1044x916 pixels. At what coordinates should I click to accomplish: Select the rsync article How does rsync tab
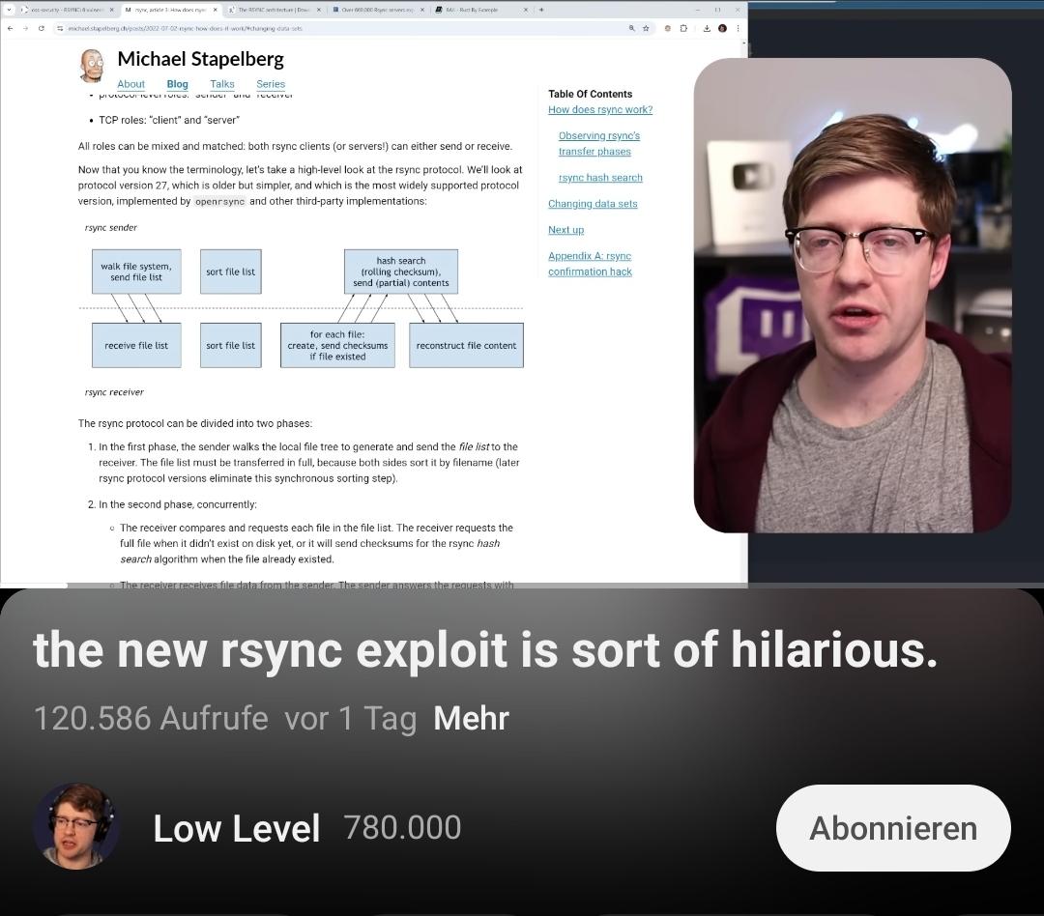click(171, 10)
